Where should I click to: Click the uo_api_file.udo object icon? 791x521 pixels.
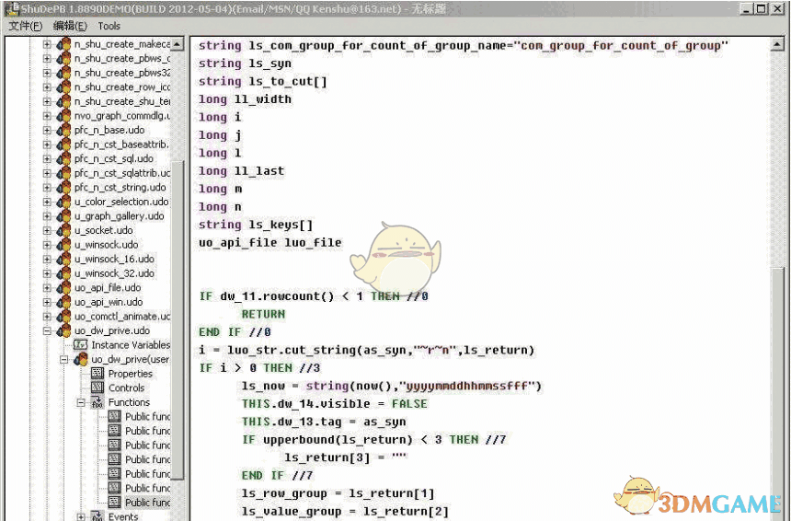[x=63, y=287]
